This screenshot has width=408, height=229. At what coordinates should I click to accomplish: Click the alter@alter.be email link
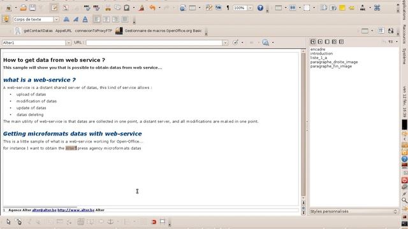point(44,210)
